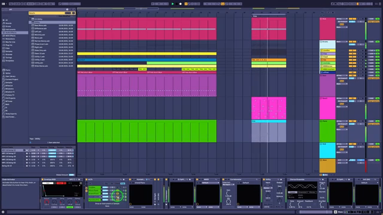
Task: Show Vel zone editor in rack
Action: coord(112,183)
